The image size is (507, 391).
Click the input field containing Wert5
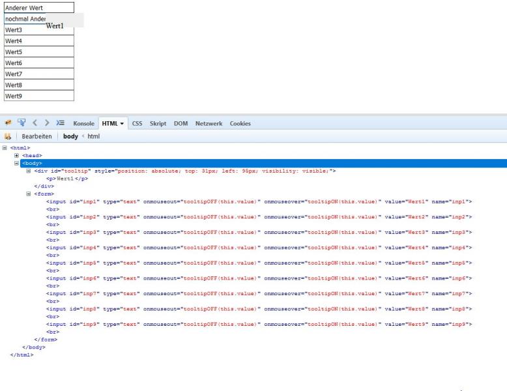(x=38, y=52)
